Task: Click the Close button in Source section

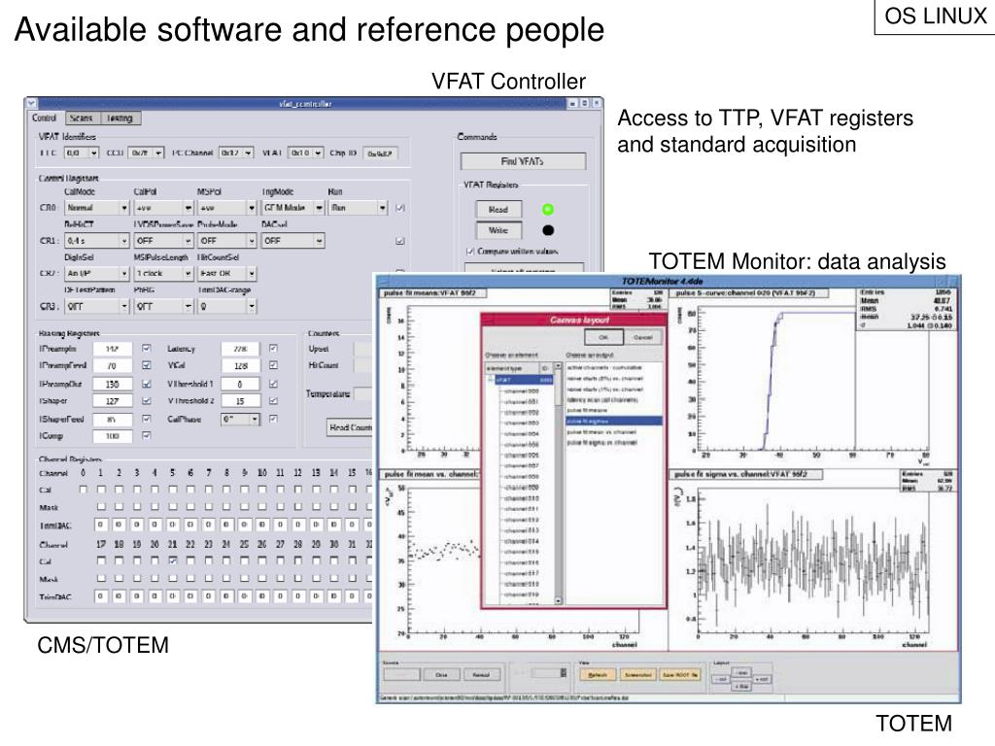Action: [441, 675]
